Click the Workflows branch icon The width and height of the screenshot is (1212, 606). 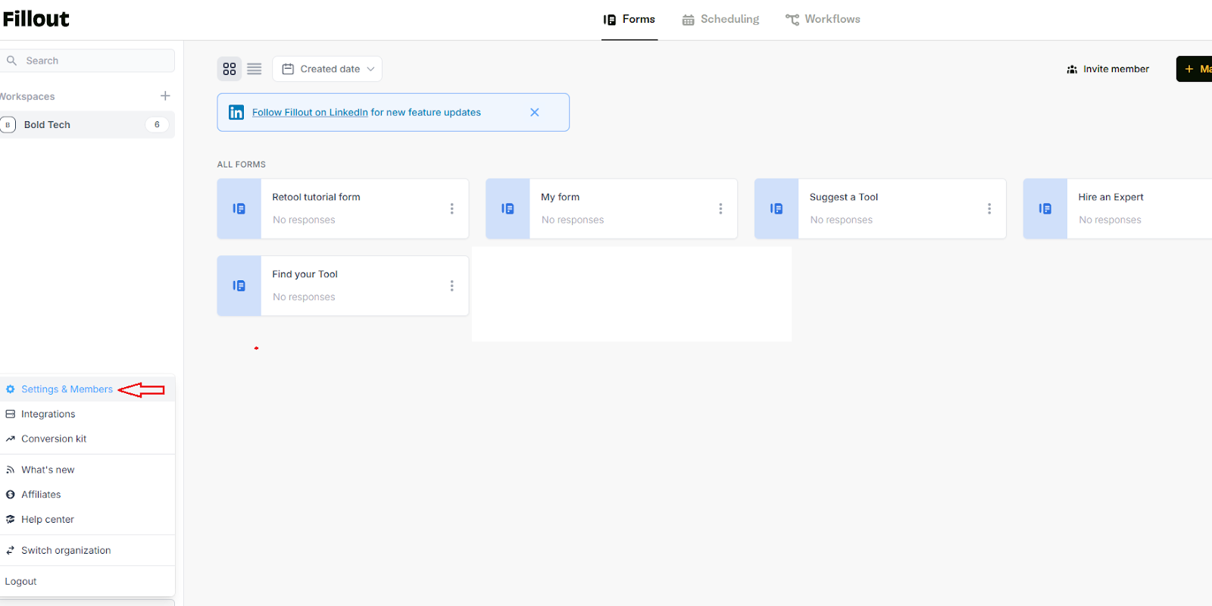point(792,20)
